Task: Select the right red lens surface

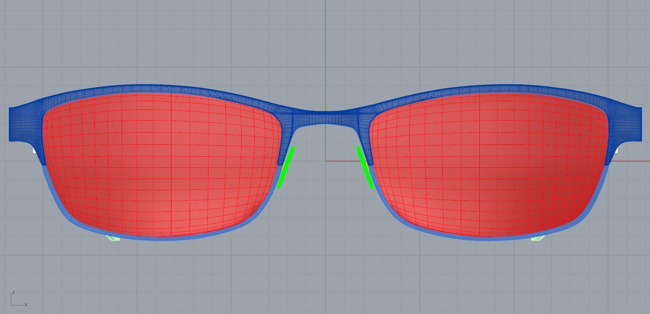Action: tap(489, 165)
